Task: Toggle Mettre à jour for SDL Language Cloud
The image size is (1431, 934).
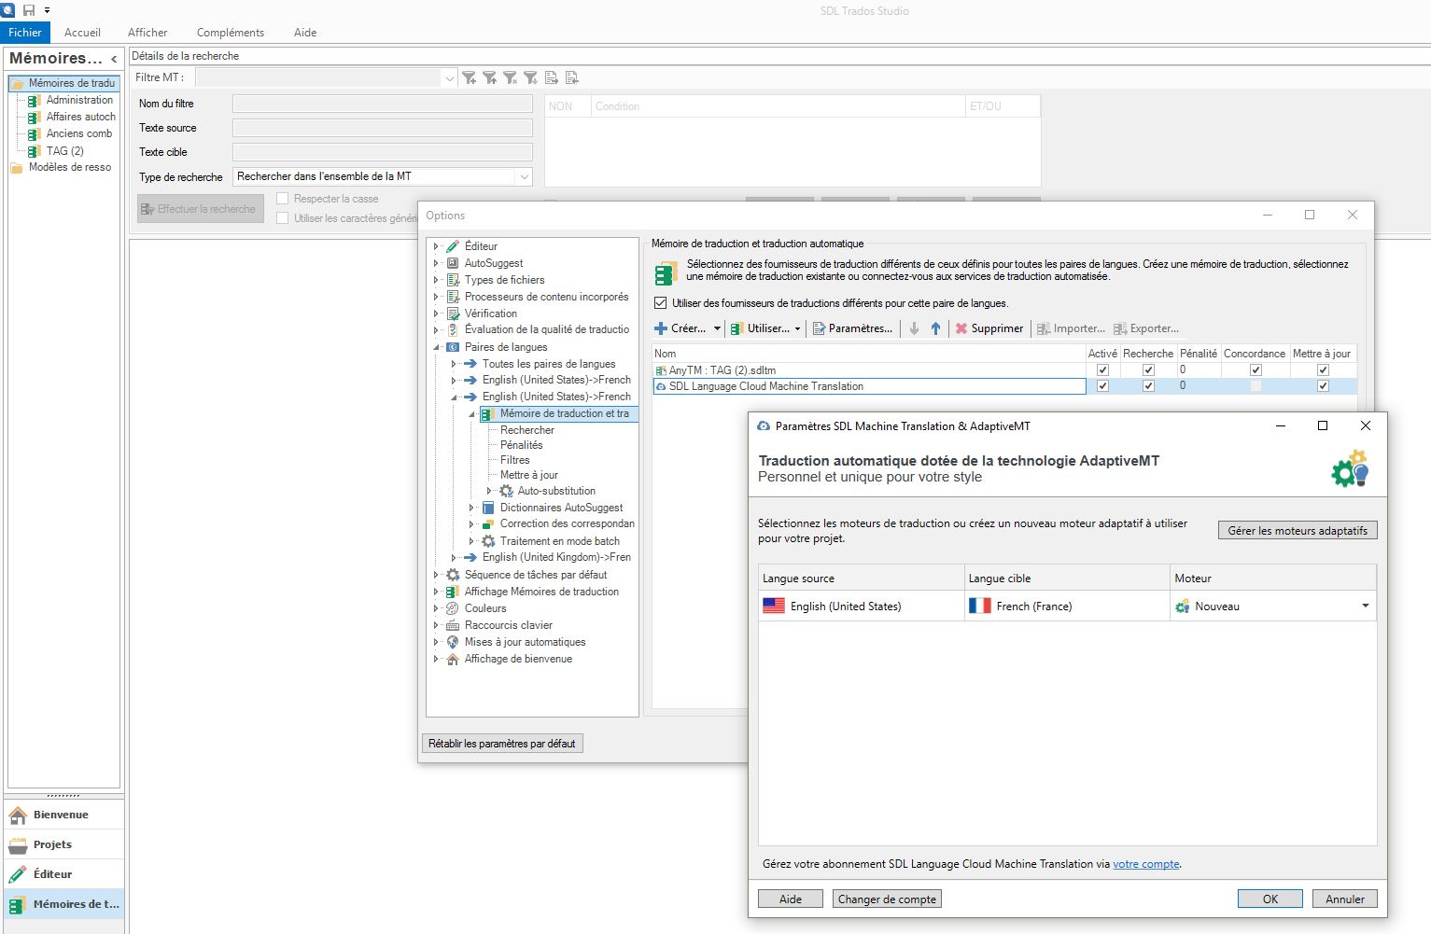Action: [x=1323, y=386]
